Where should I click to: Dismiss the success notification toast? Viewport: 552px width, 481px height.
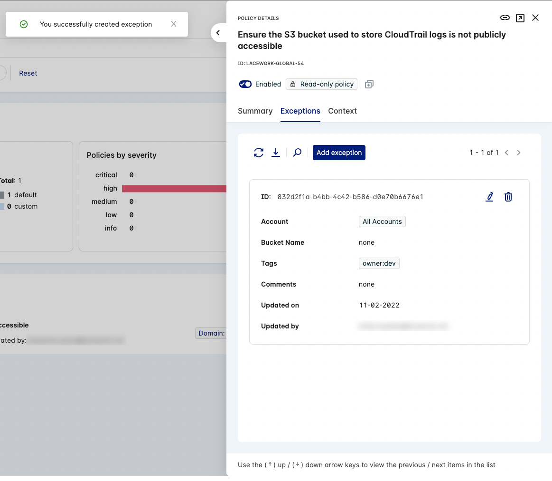click(174, 24)
